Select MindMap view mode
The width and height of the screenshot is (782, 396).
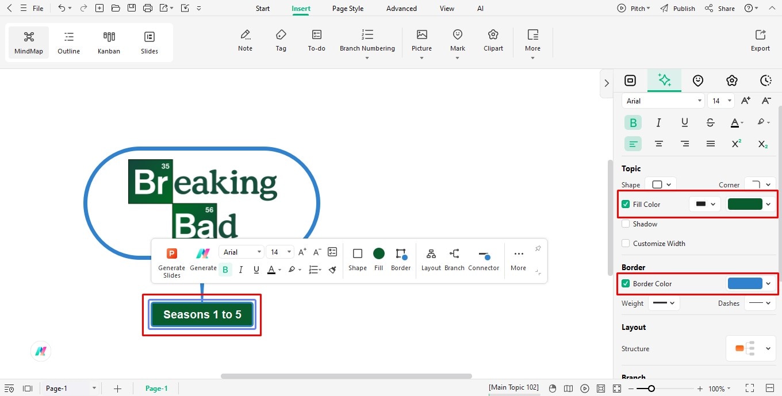29,43
